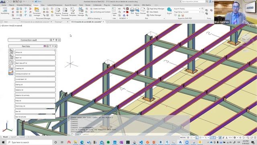Switch to the Collaborate ribbon tab
The width and height of the screenshot is (257, 145).
[x=97, y=5]
